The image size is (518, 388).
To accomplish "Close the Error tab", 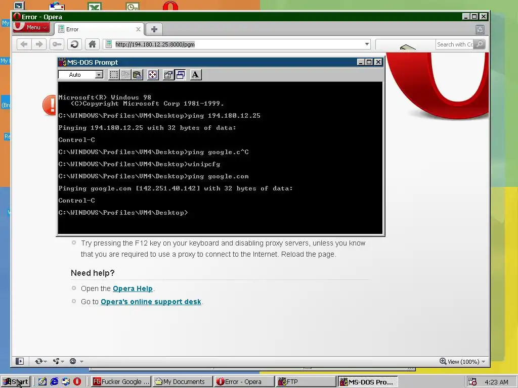I will pos(139,29).
